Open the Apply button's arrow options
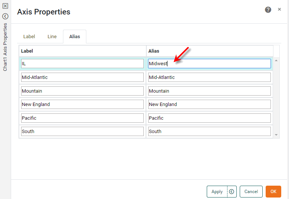The image size is (289, 199). coord(232,192)
